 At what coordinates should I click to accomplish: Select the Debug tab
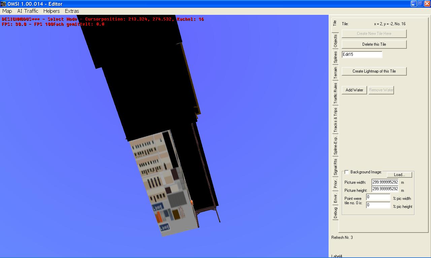(x=335, y=213)
